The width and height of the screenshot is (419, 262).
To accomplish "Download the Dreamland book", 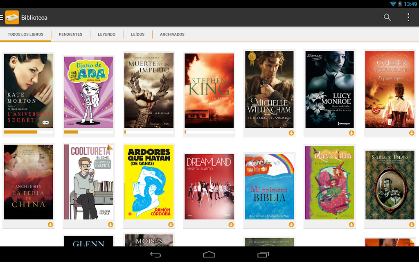I will click(x=231, y=225).
